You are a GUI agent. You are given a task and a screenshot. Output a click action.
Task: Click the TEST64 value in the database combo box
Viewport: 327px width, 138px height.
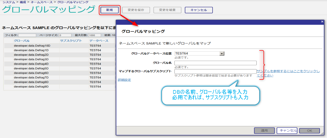pyautogui.click(x=181, y=53)
